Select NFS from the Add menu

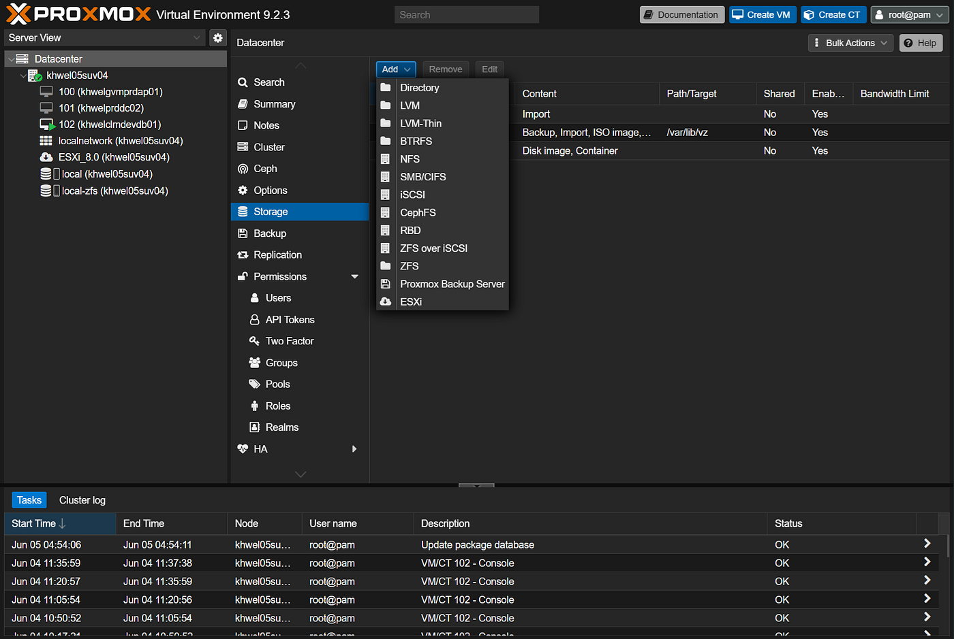click(x=442, y=159)
